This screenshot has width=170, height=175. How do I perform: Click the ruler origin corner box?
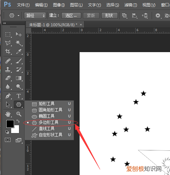click(28, 30)
